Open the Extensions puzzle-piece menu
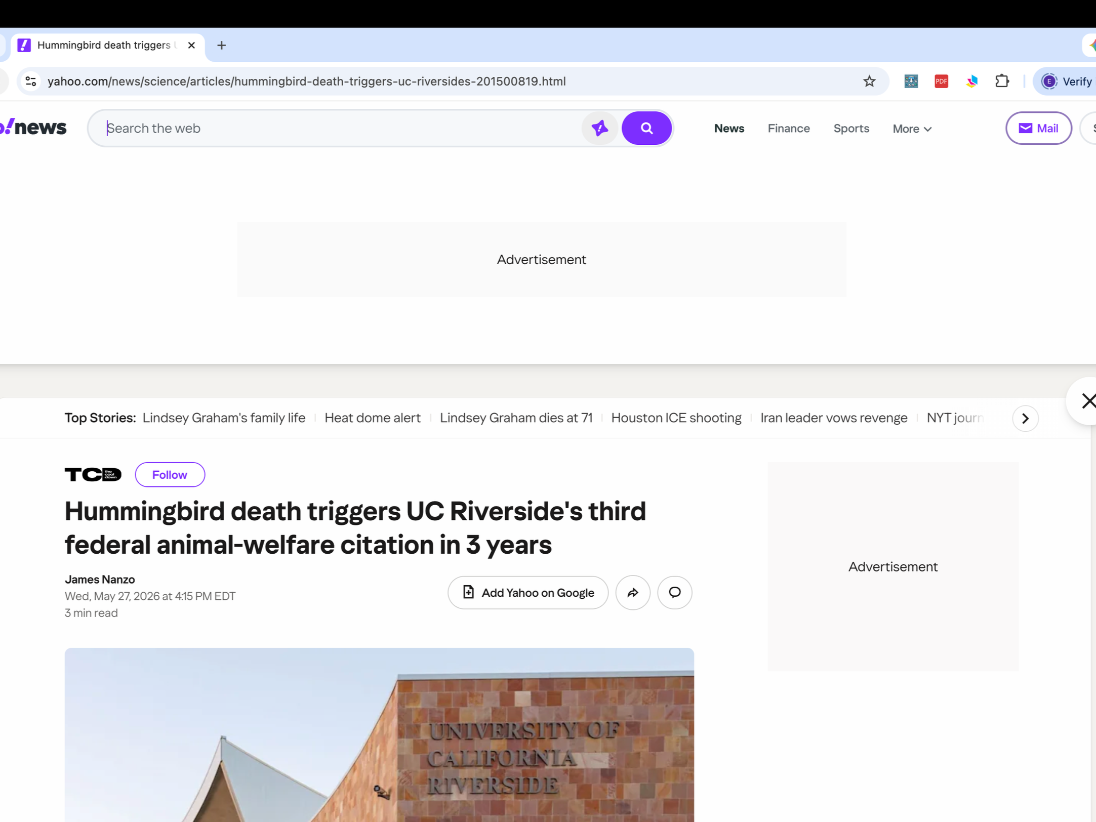This screenshot has height=822, width=1096. point(1002,81)
